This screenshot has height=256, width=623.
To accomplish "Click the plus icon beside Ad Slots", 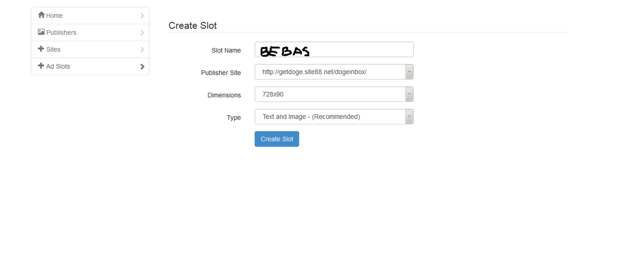I will point(41,66).
